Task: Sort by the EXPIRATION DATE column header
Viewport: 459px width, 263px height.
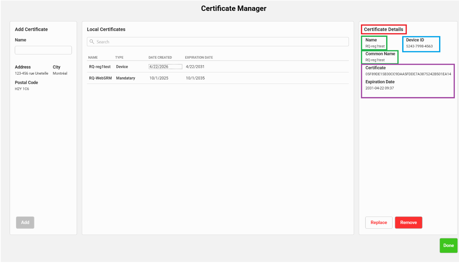Action: (x=199, y=58)
